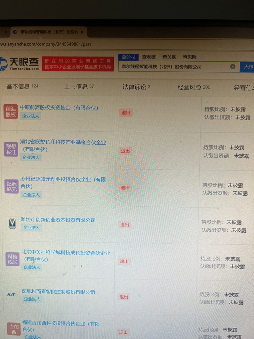Open the new tab plus button
Screen dimensions: 254x339
[x=94, y=32]
